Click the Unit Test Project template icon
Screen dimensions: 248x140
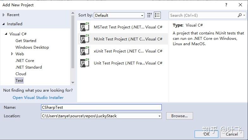pyautogui.click(x=85, y=63)
